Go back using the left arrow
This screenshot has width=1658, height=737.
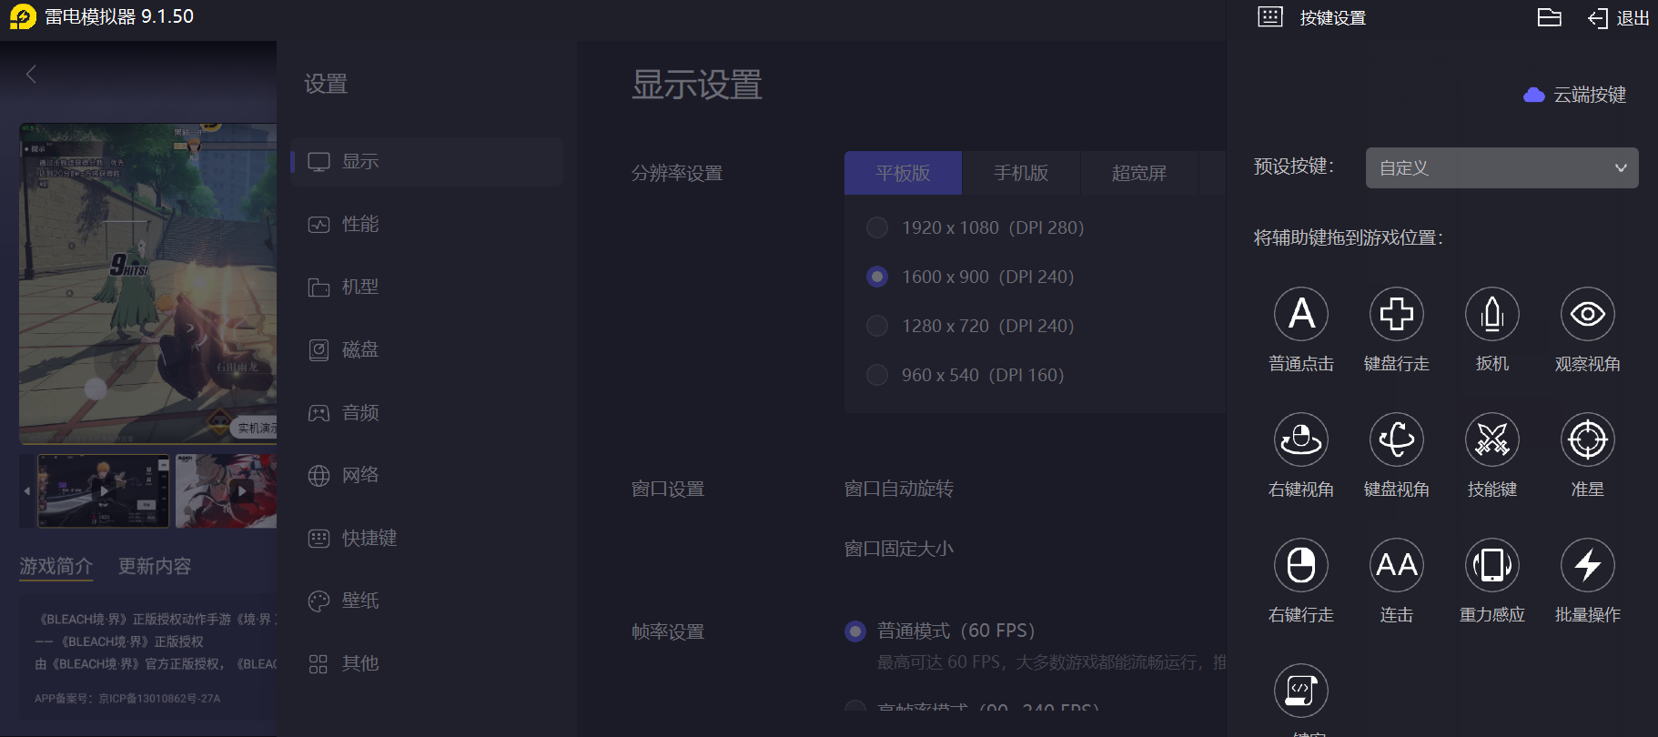tap(31, 75)
